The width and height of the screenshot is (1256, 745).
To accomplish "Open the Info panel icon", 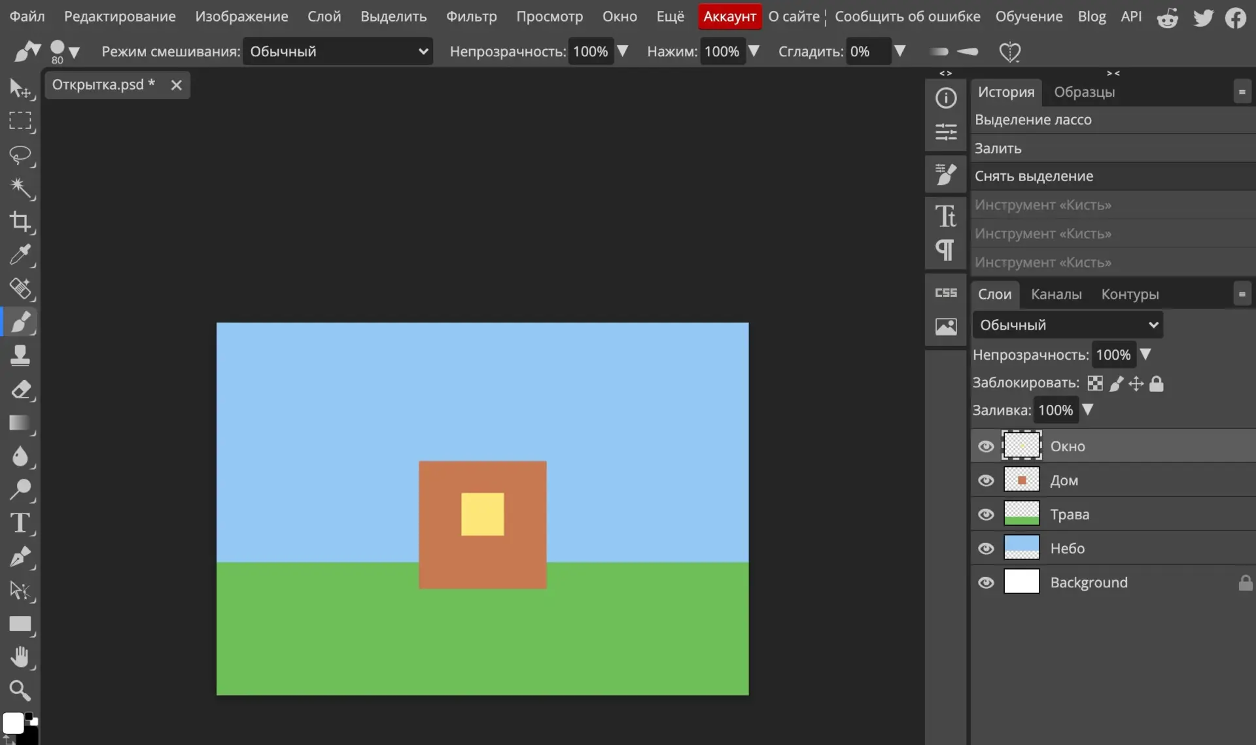I will click(x=945, y=98).
